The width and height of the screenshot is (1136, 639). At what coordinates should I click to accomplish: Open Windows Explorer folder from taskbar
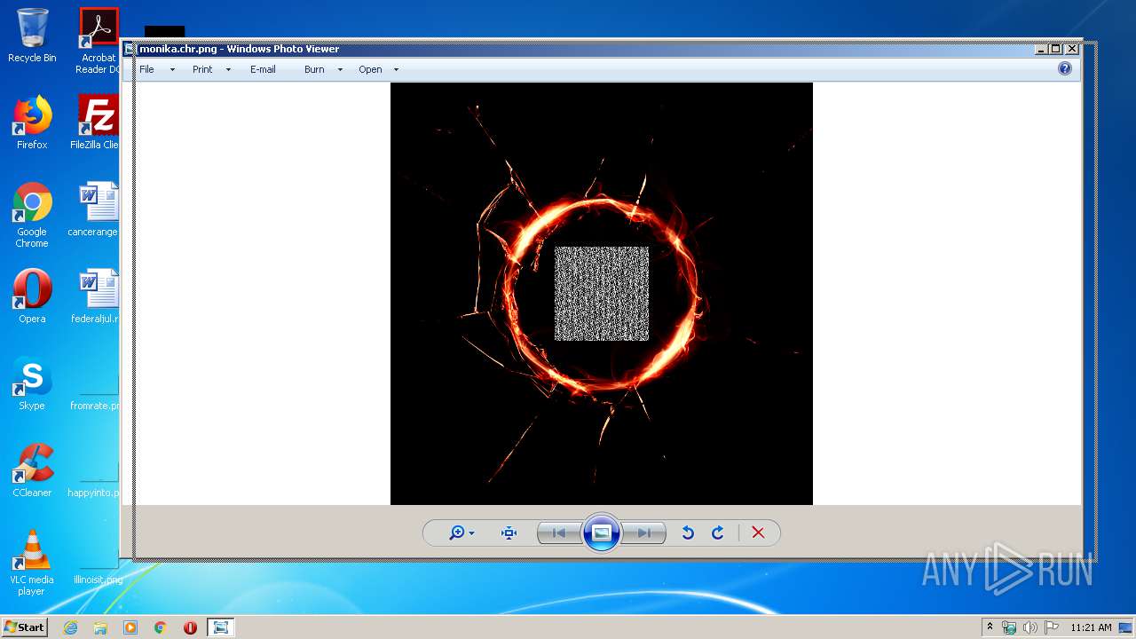tap(100, 627)
